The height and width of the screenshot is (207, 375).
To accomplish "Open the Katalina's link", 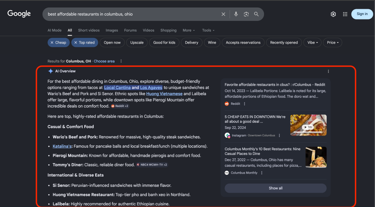I will point(62,146).
